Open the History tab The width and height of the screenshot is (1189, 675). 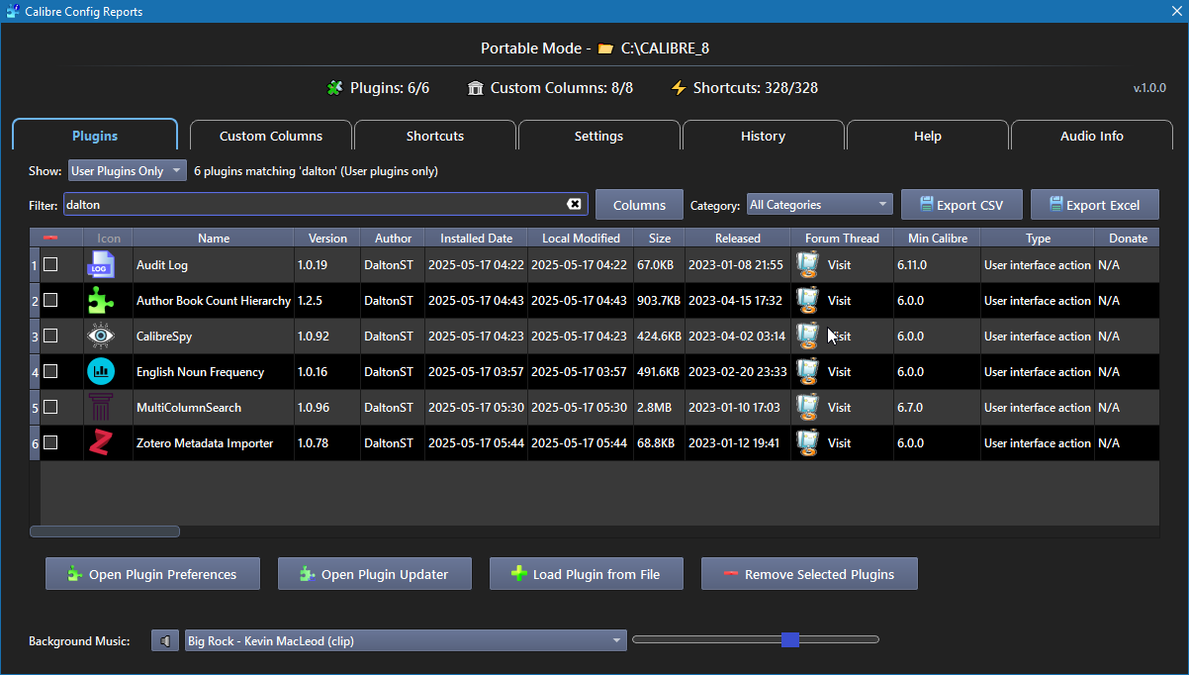(764, 136)
